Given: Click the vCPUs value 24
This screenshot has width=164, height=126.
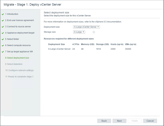Looking at the screenshot, I should 74,49.
